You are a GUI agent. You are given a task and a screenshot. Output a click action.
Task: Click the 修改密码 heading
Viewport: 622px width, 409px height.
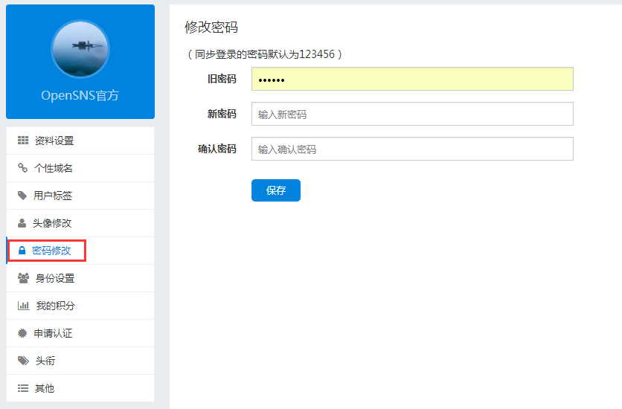(211, 28)
